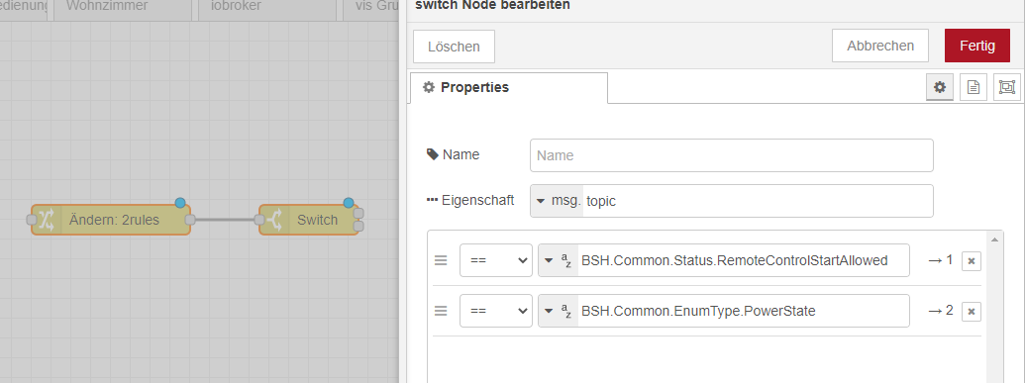Select the Ändern: 2rules node
The height and width of the screenshot is (383, 1025).
pos(111,220)
